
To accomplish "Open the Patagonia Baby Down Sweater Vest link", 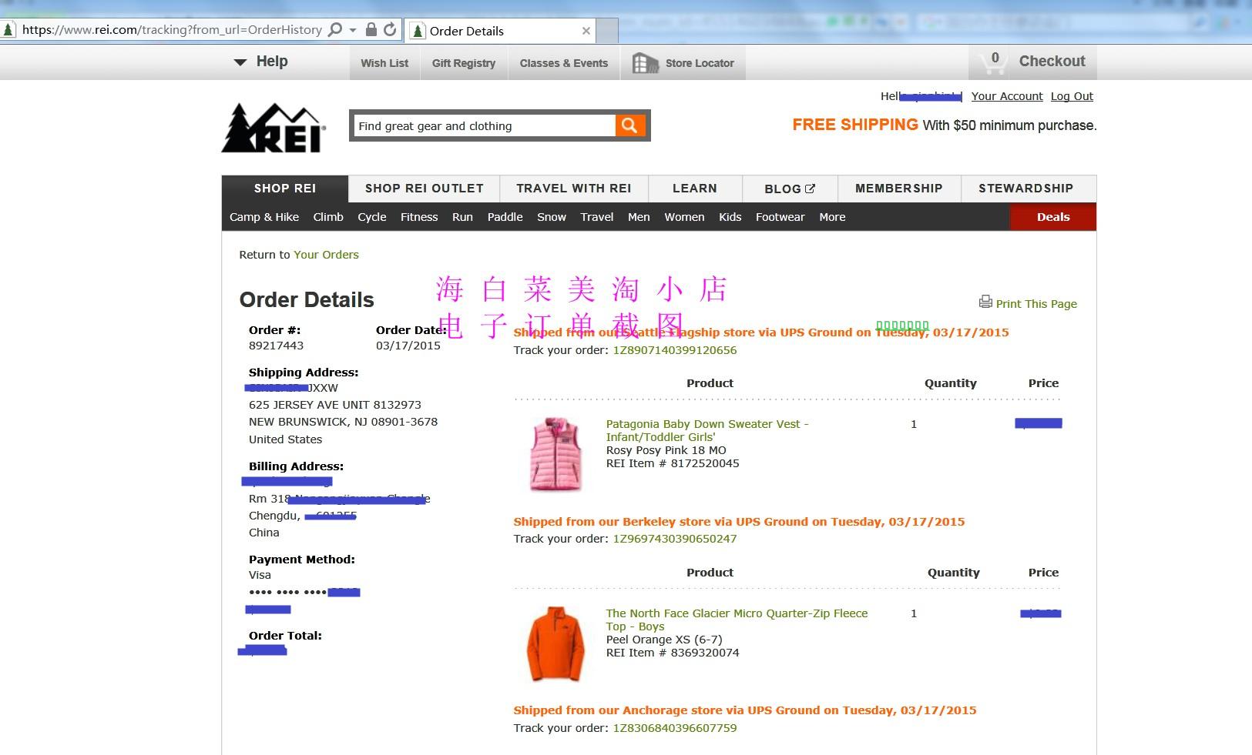I will pos(707,430).
